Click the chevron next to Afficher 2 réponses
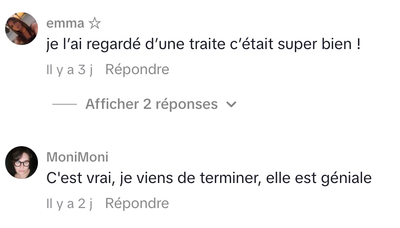 [x=231, y=105]
